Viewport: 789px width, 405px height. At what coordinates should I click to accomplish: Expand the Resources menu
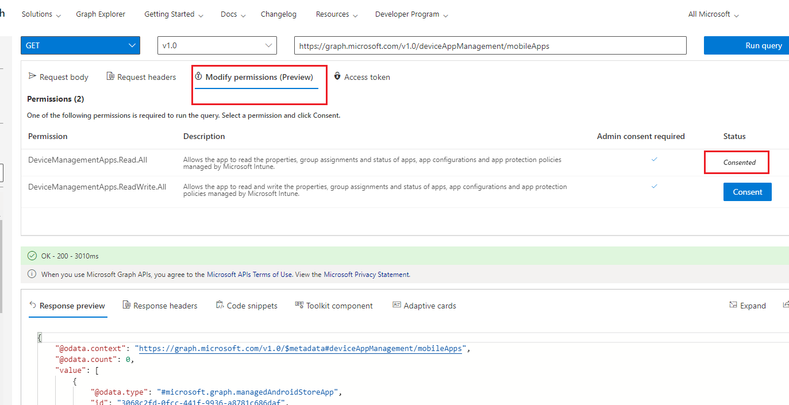pos(337,14)
